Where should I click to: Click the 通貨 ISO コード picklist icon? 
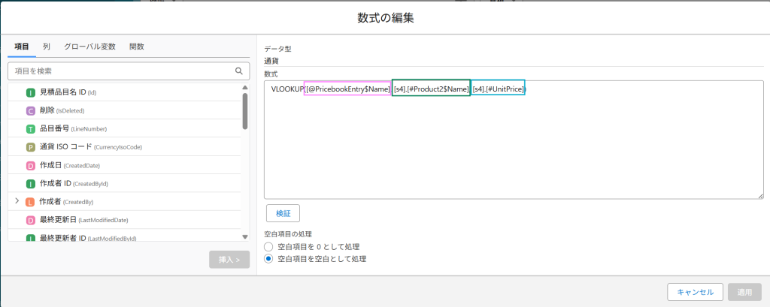(x=30, y=147)
